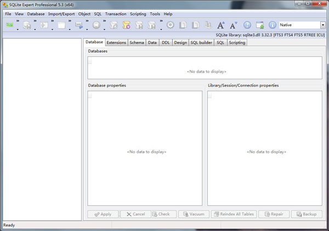Viewport: 329px width, 231px height.
Task: Decrease font size with the A-down icon
Action: point(233,25)
